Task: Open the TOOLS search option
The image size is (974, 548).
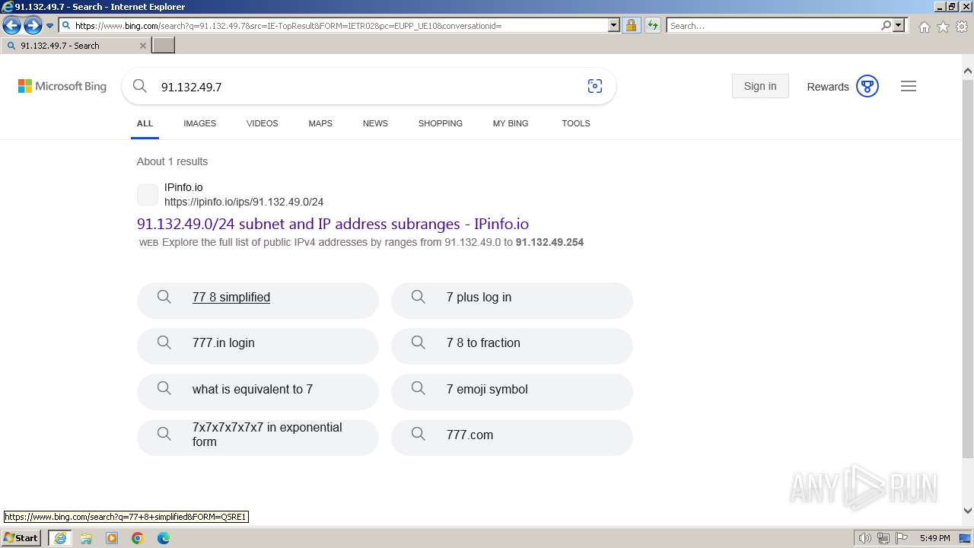Action: (x=576, y=123)
